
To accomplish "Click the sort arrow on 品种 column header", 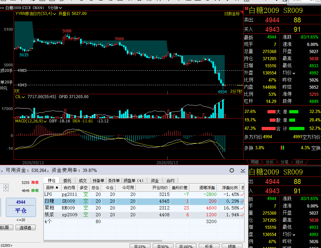I will point(57,187).
